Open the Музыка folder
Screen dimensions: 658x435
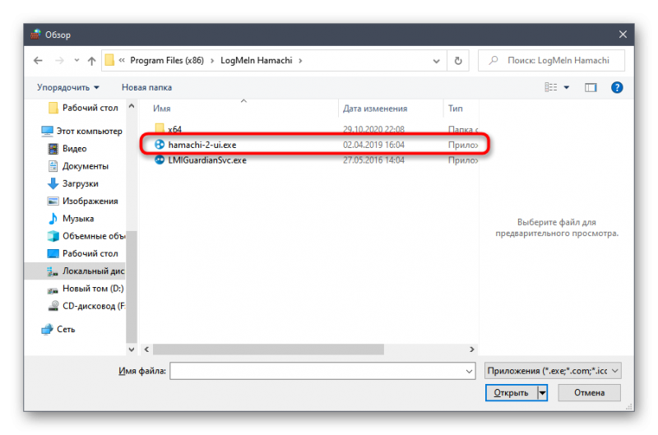(71, 219)
